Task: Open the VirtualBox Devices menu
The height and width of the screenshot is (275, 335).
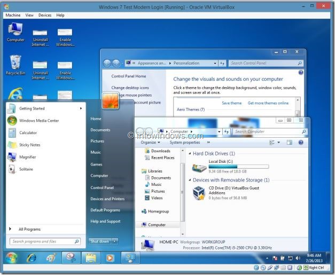Action: [45, 15]
